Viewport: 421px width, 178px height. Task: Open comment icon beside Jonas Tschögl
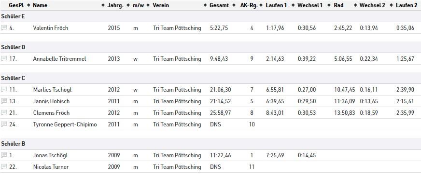tap(4, 155)
